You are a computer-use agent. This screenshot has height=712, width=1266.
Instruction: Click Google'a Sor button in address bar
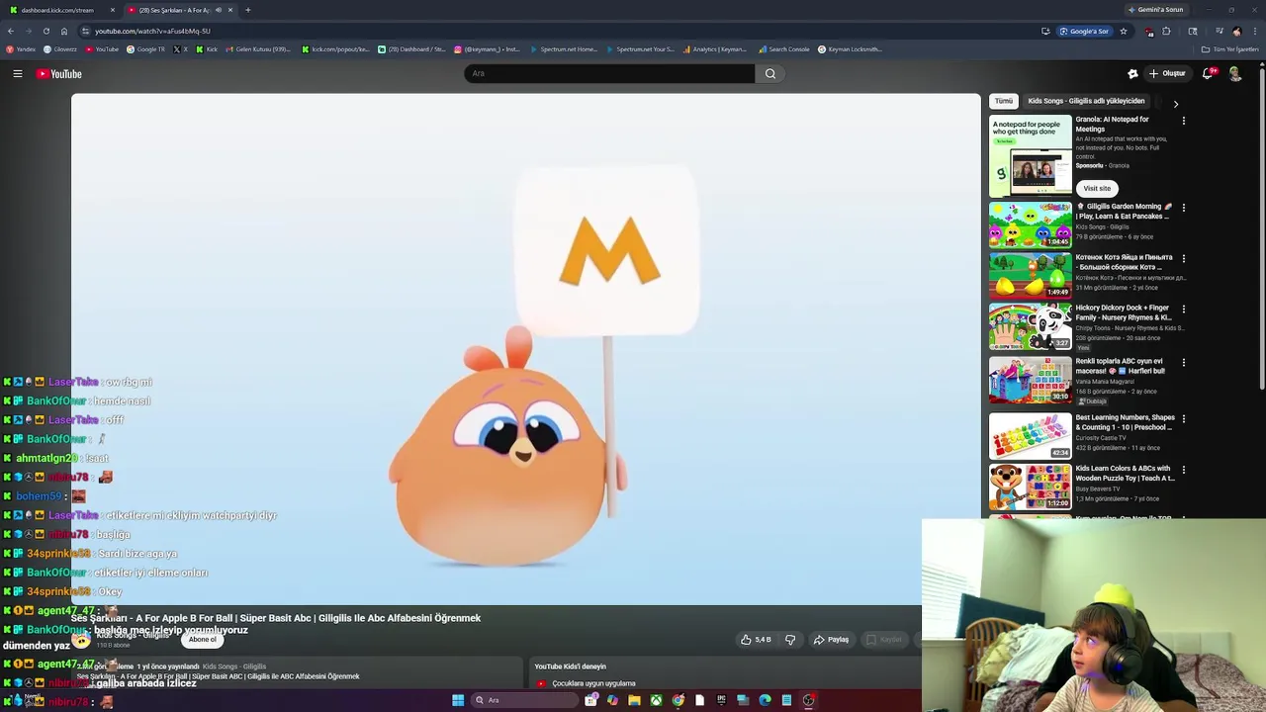point(1084,31)
